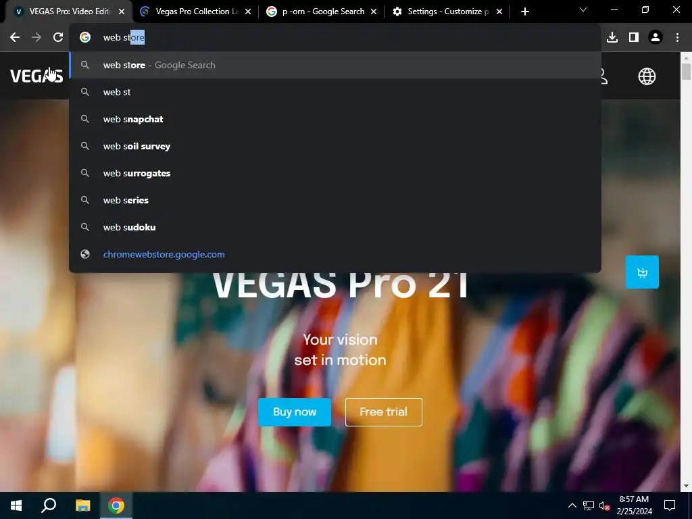692x519 pixels.
Task: Choose 'web soil survey' suggestion
Action: [335, 146]
